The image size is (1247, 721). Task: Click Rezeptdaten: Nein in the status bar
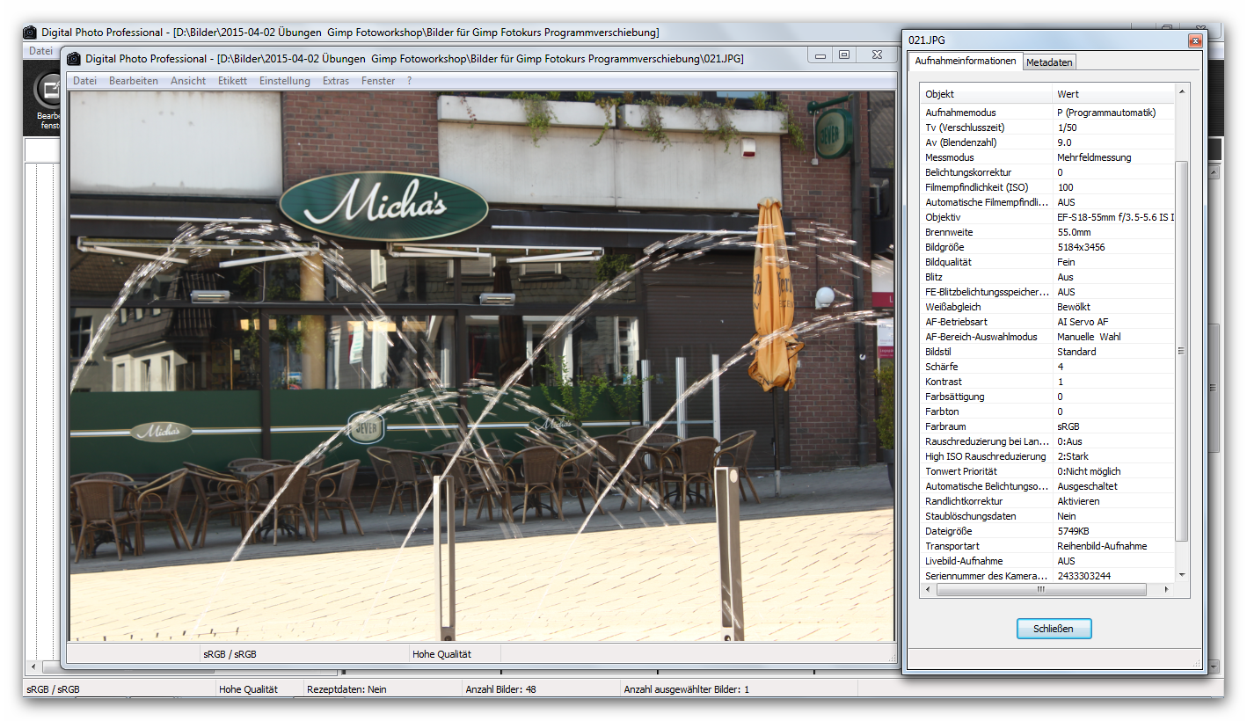pos(346,689)
